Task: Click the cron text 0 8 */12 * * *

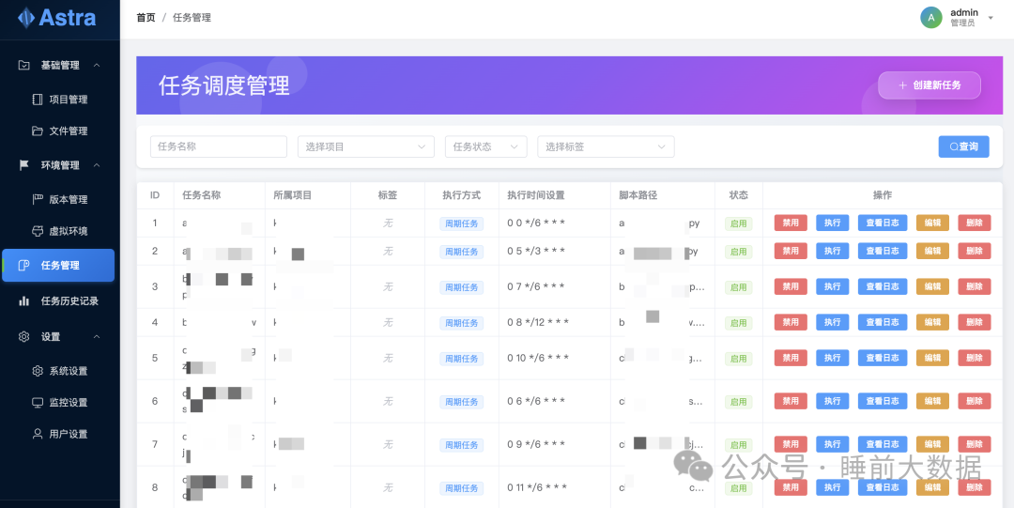Action: pos(538,322)
